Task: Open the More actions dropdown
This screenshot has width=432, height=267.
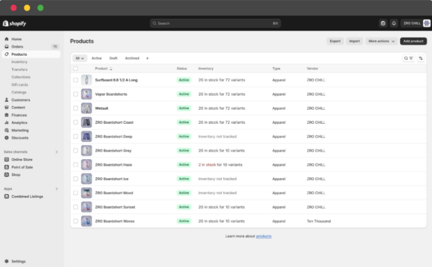Action: pyautogui.click(x=381, y=41)
